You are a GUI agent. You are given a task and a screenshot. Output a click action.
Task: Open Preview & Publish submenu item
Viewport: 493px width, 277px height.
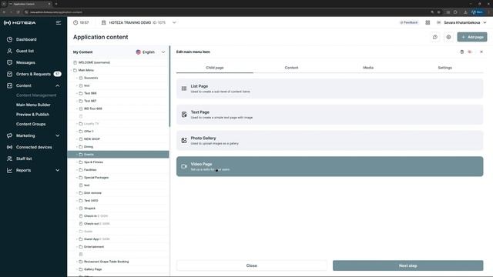32,115
